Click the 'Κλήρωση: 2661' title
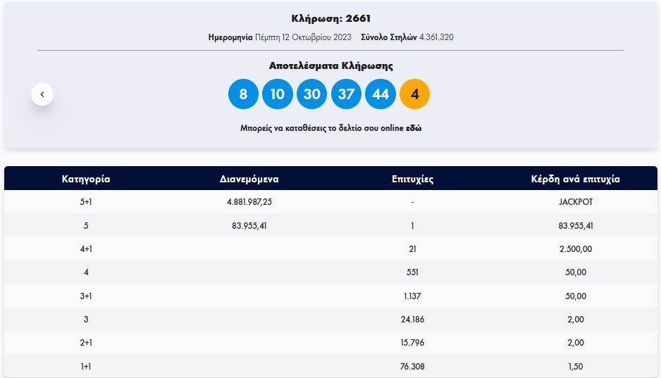The width and height of the screenshot is (661, 378). (330, 18)
